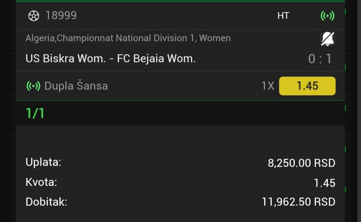Image resolution: width=361 pixels, height=222 pixels.
Task: Click the yellow 1.45 odds button
Action: [x=307, y=86]
